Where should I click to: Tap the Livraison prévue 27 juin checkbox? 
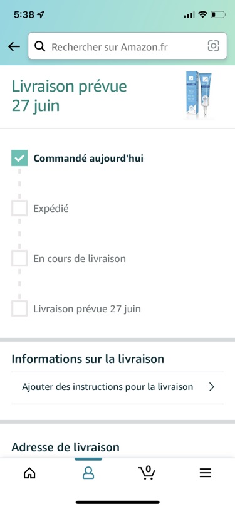(x=19, y=308)
